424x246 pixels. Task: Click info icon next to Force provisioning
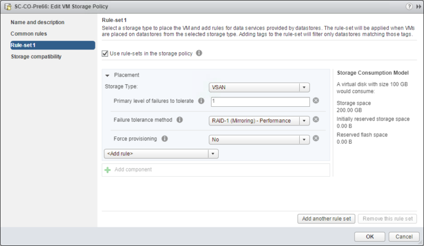(165, 139)
